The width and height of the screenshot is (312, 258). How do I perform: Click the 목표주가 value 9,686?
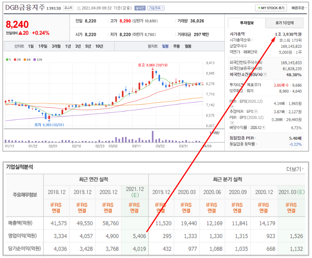[297, 85]
